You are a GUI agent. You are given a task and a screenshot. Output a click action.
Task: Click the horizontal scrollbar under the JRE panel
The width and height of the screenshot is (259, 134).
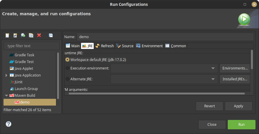(156, 94)
